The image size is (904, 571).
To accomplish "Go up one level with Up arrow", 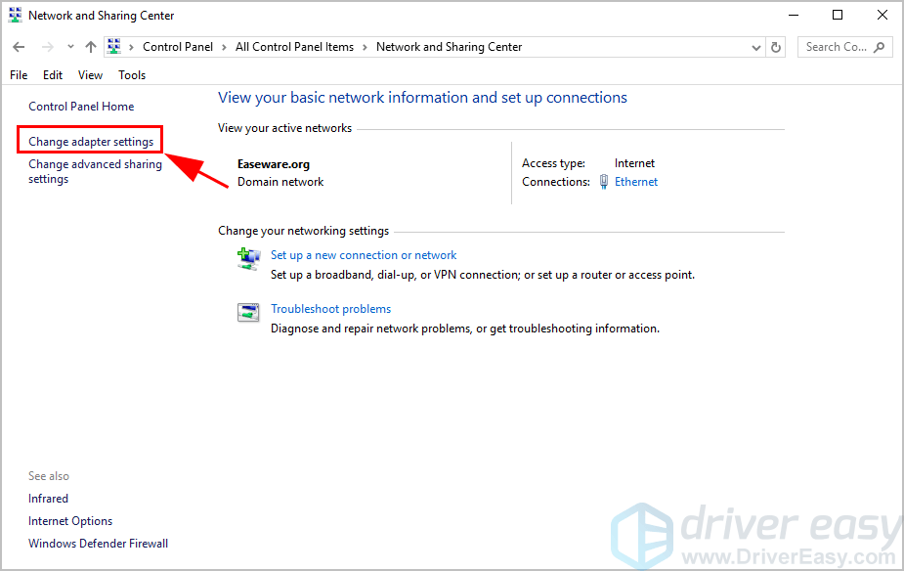I will click(91, 47).
